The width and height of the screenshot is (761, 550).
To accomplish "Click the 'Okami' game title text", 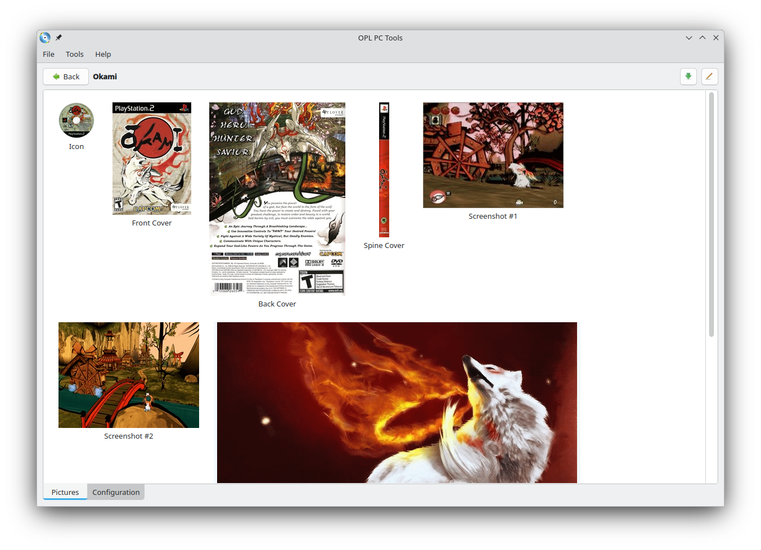I will (105, 76).
